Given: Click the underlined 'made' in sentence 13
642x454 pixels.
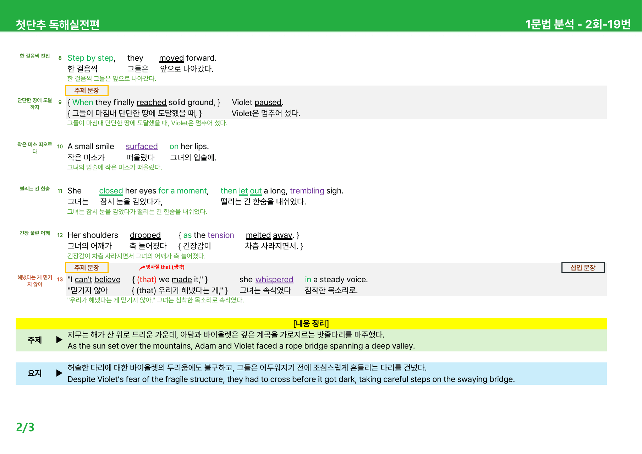Looking at the screenshot, I should [182, 279].
